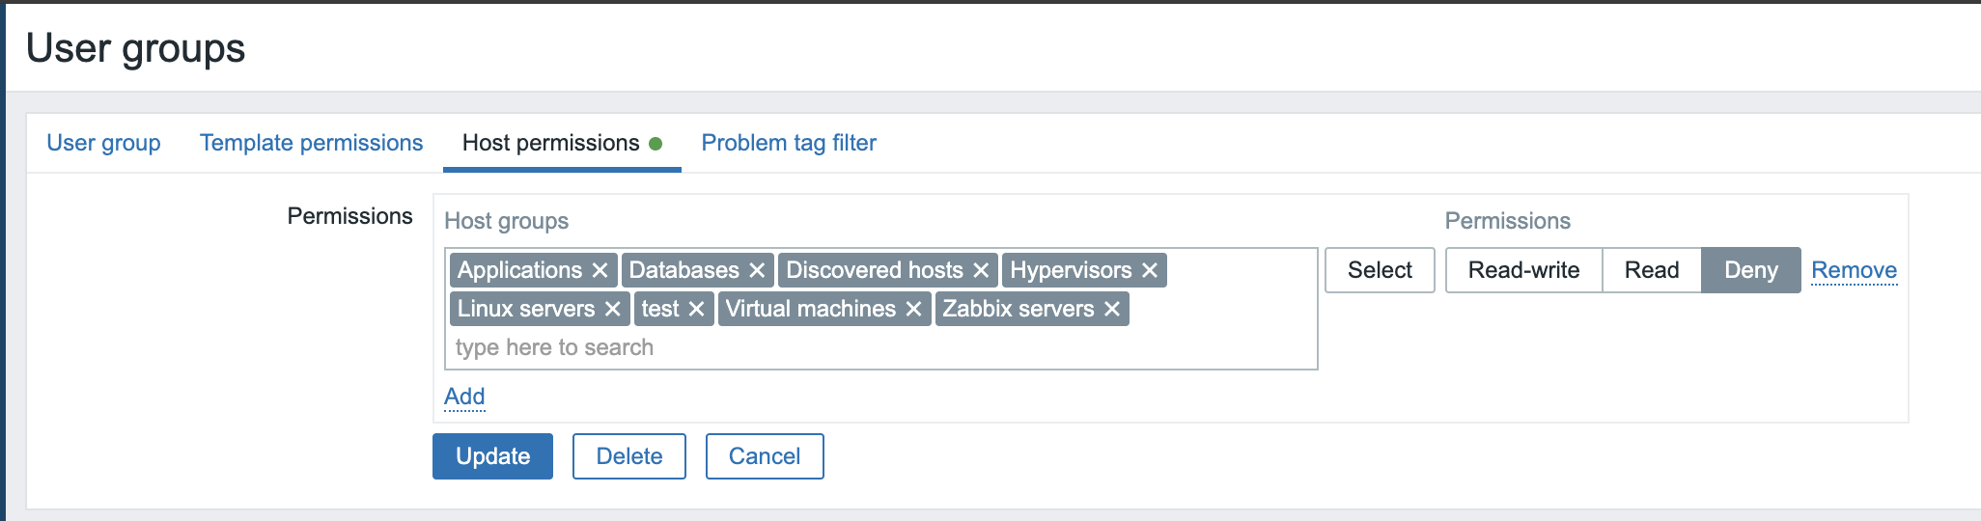Switch to Template permissions tab
Screen dimensions: 1981x521
coord(311,143)
